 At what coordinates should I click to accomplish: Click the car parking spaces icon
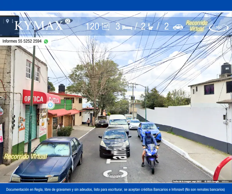(x=178, y=27)
